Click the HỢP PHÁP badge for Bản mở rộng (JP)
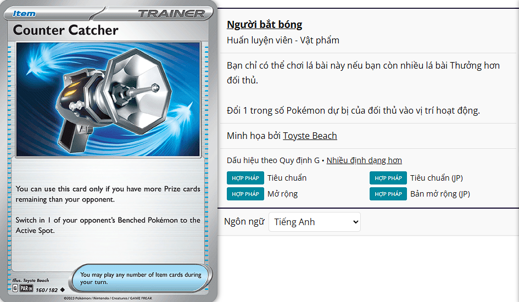519x302 pixels. (388, 194)
